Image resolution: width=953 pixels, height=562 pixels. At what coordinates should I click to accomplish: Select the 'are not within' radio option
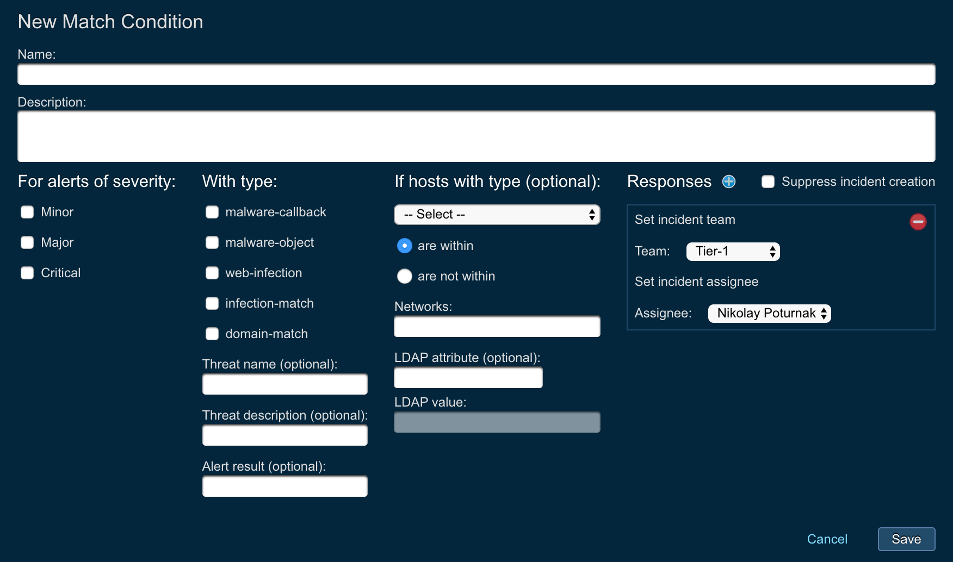coord(405,276)
